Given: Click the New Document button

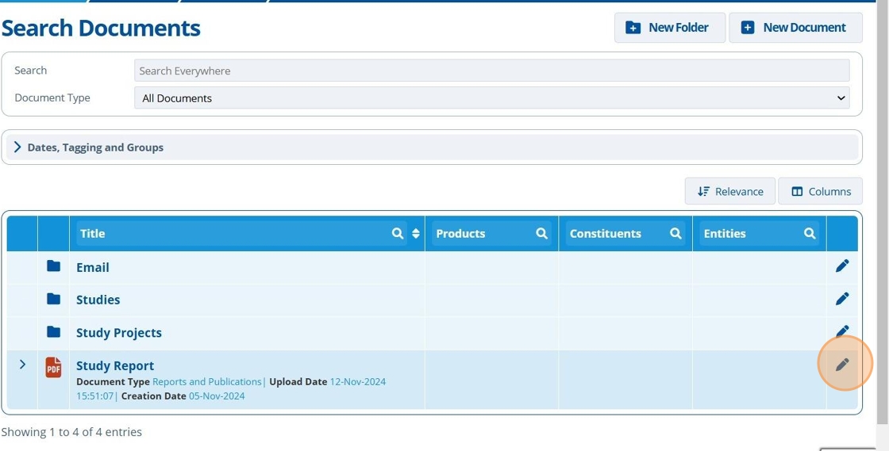Looking at the screenshot, I should click(x=795, y=28).
